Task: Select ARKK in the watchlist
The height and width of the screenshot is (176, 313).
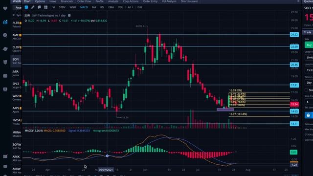Action: pyautogui.click(x=16, y=158)
